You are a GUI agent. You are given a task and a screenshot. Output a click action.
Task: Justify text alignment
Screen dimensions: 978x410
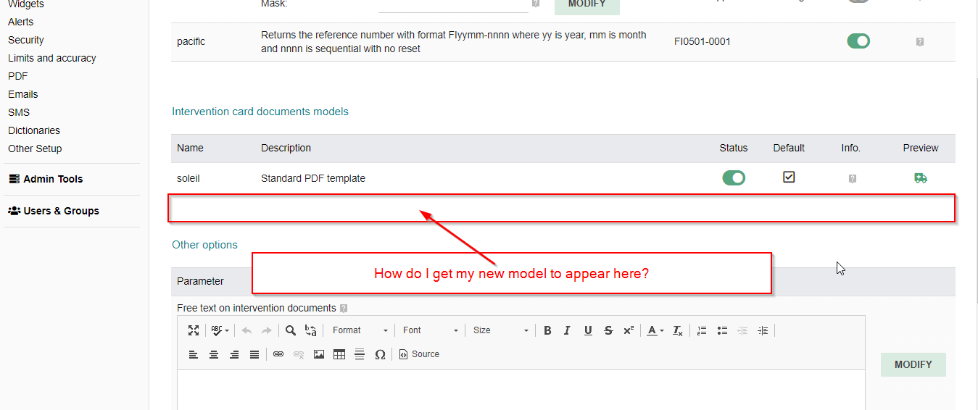point(254,354)
